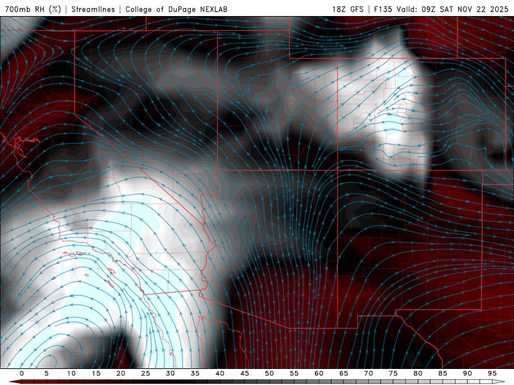Viewport: 514px width, 385px height.
Task: Click the light-blue arrow end of colorbar
Action: 499,382
